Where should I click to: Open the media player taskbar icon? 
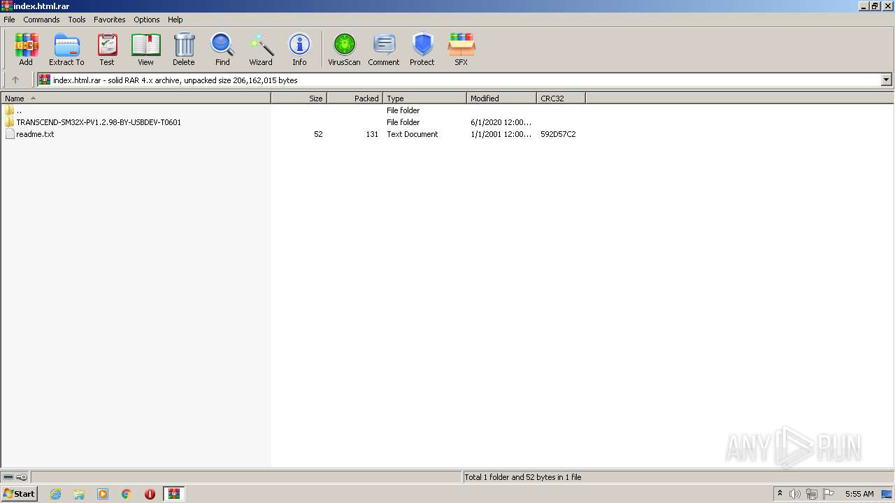pos(103,494)
